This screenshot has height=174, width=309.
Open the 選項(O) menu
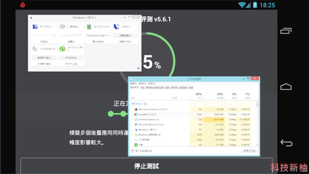point(142,83)
